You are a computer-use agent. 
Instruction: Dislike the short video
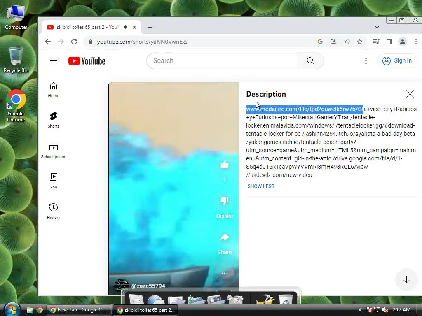click(225, 201)
